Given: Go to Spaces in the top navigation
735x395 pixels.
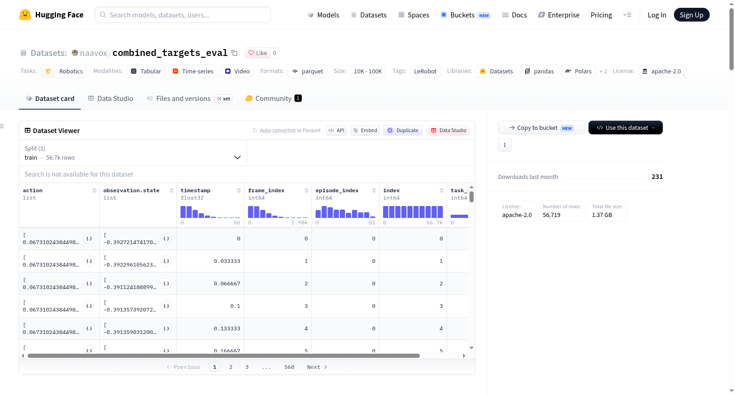Looking at the screenshot, I should tap(413, 15).
